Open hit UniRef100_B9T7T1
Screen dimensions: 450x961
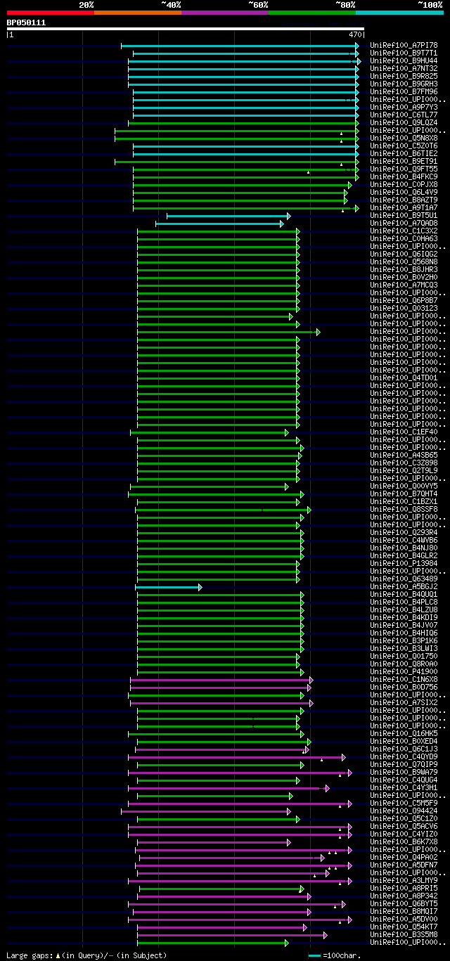pyautogui.click(x=404, y=53)
